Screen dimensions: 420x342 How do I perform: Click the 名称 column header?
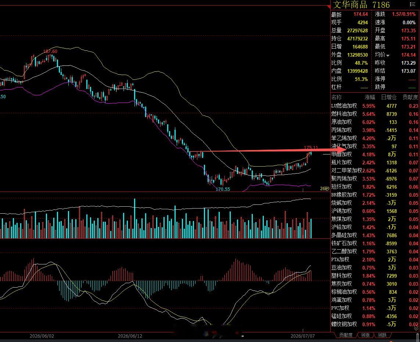[x=337, y=97]
